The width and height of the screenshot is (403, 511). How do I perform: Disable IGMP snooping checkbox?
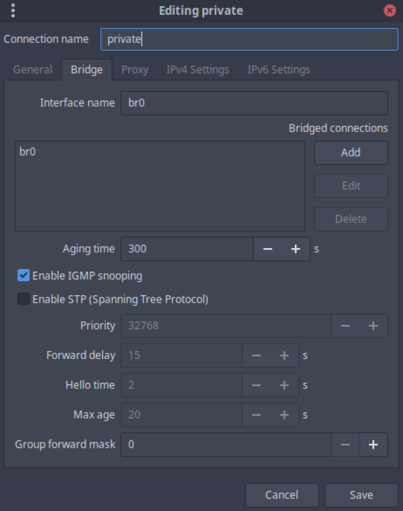coord(24,276)
